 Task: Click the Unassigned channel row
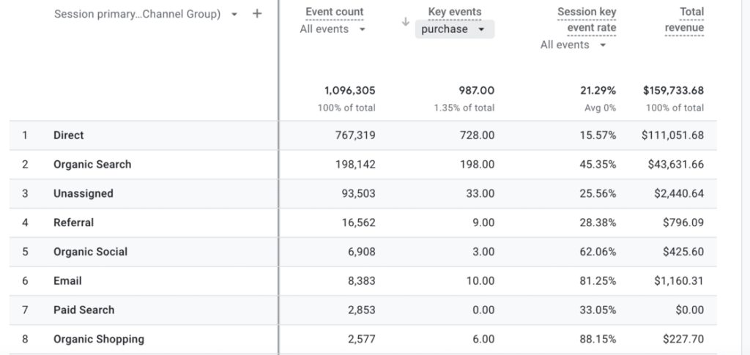(83, 194)
